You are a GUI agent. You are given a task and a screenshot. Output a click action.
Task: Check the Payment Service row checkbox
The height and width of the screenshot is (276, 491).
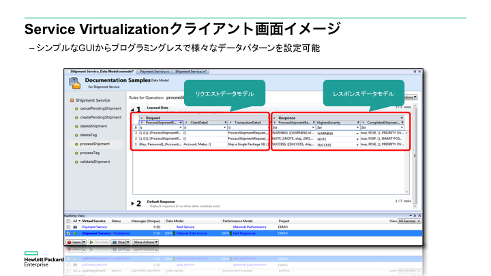pyautogui.click(x=68, y=227)
